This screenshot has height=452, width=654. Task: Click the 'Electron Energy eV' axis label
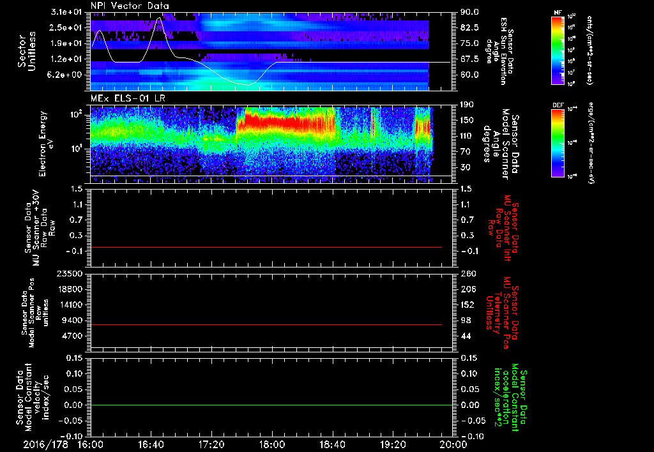coord(47,144)
